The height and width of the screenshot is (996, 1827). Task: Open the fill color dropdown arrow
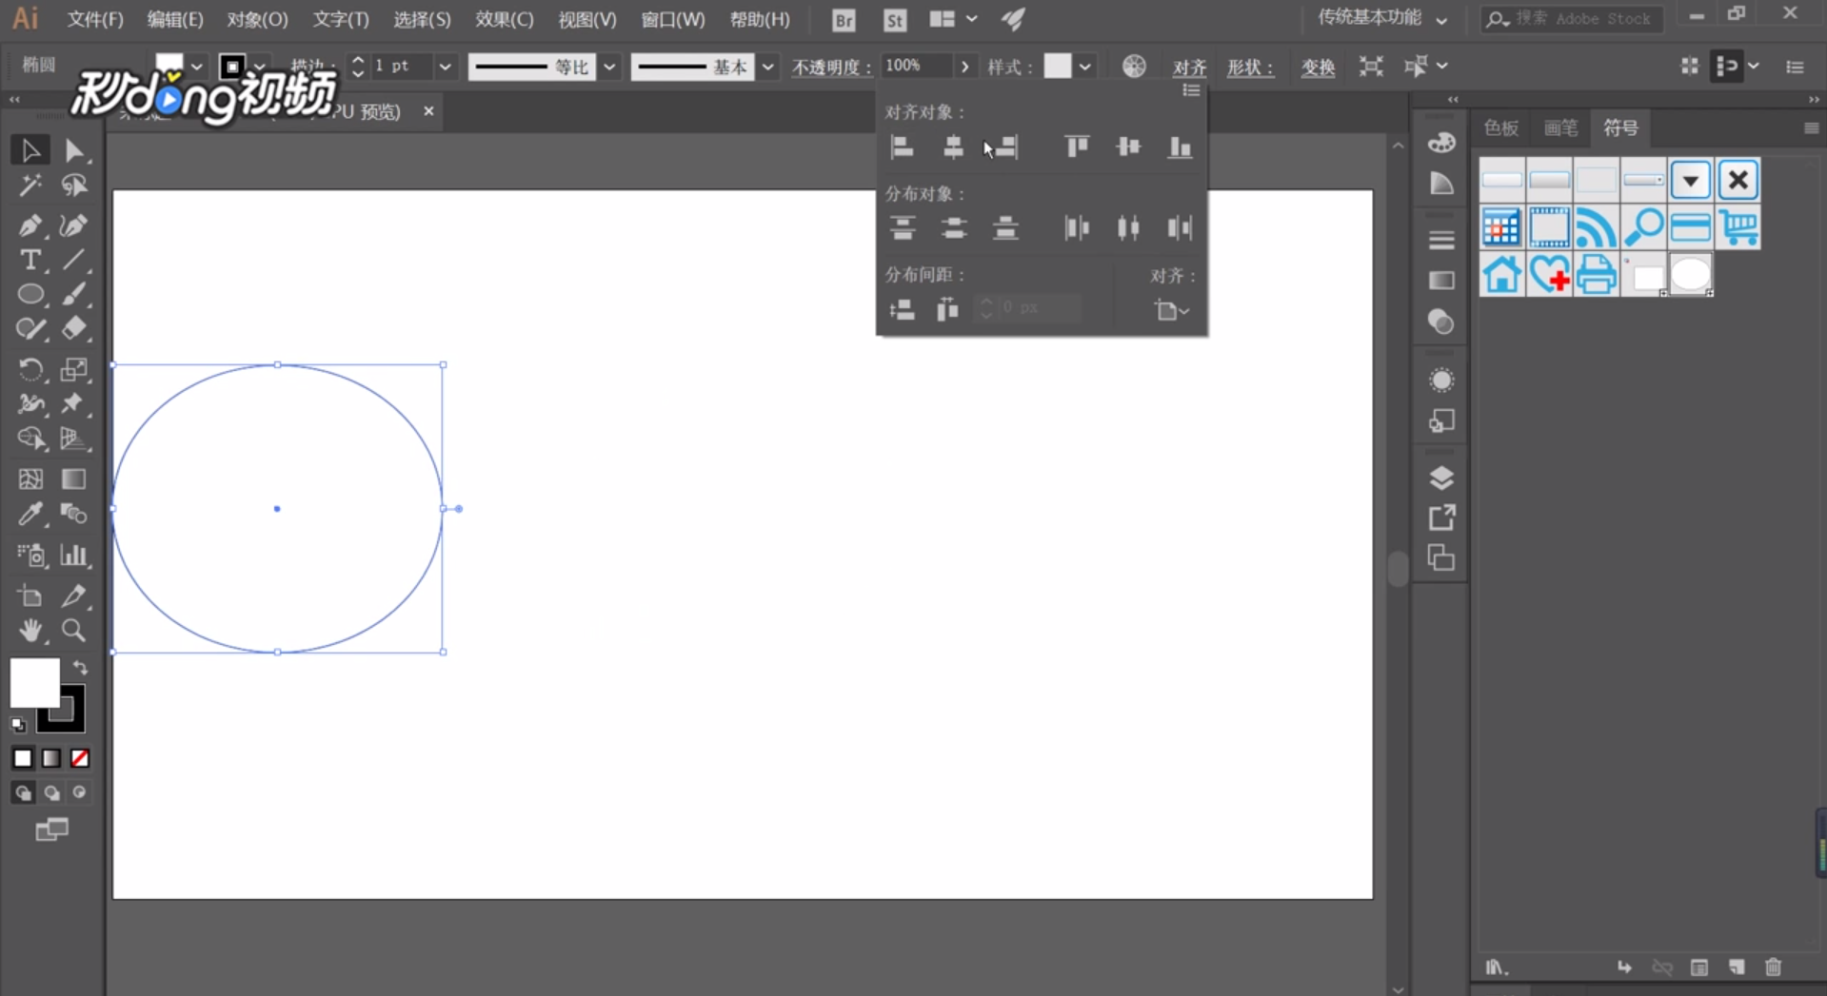click(197, 67)
